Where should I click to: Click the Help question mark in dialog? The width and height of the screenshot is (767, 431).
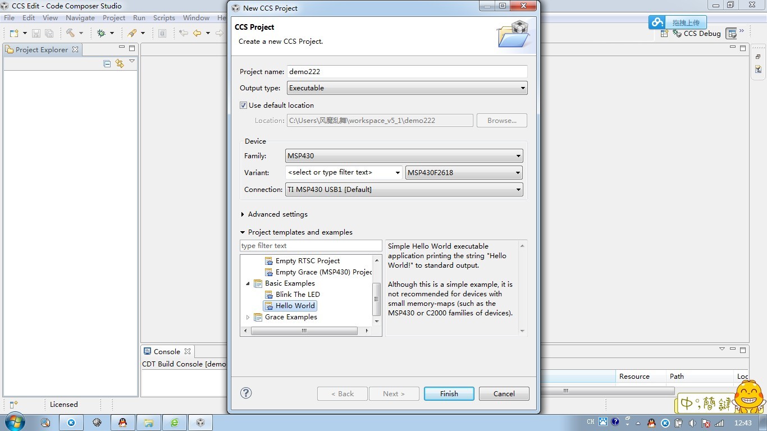246,393
